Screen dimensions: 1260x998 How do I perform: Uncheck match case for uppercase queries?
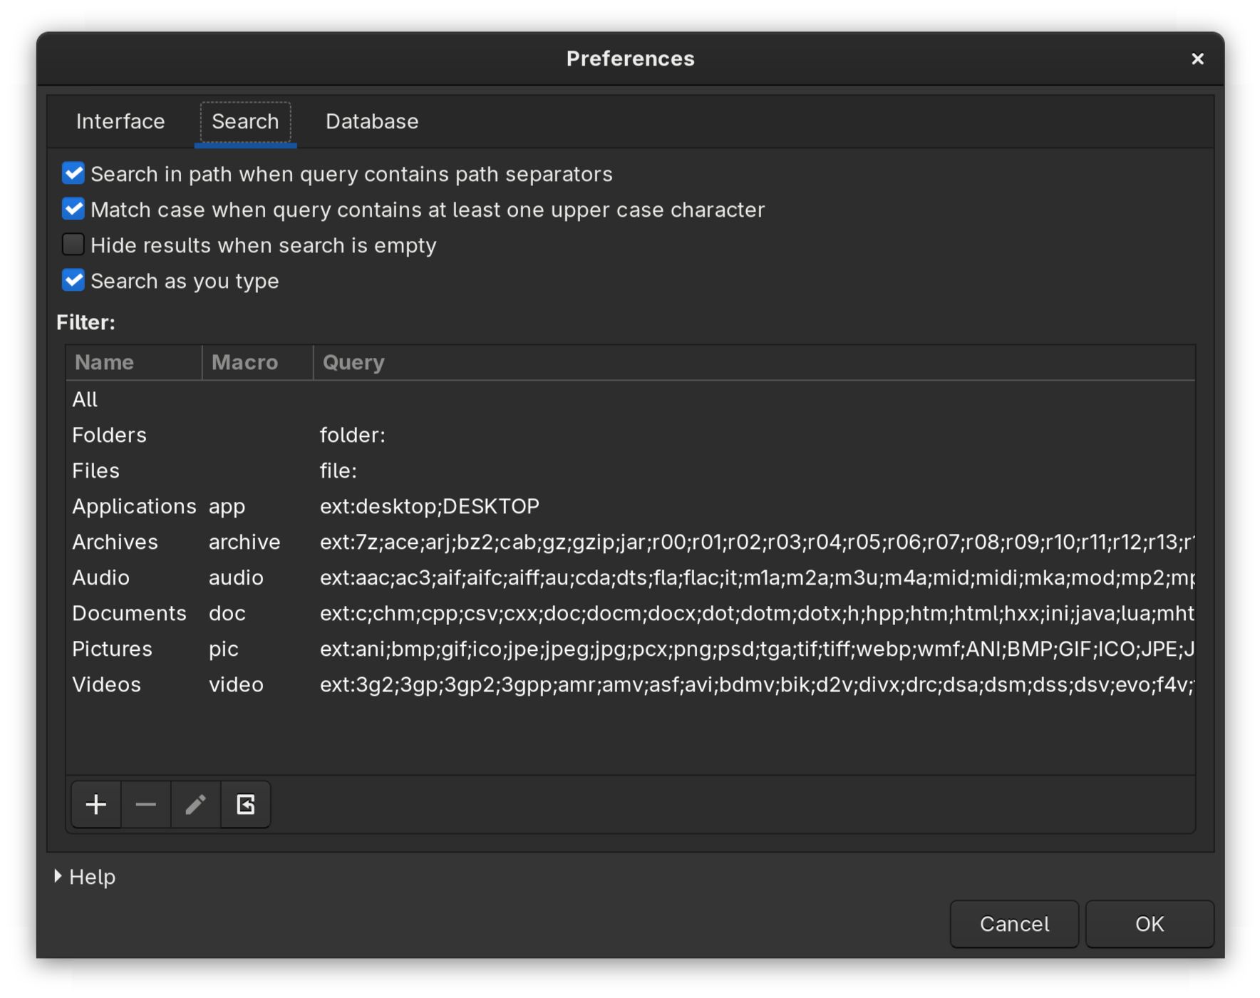[x=73, y=208]
